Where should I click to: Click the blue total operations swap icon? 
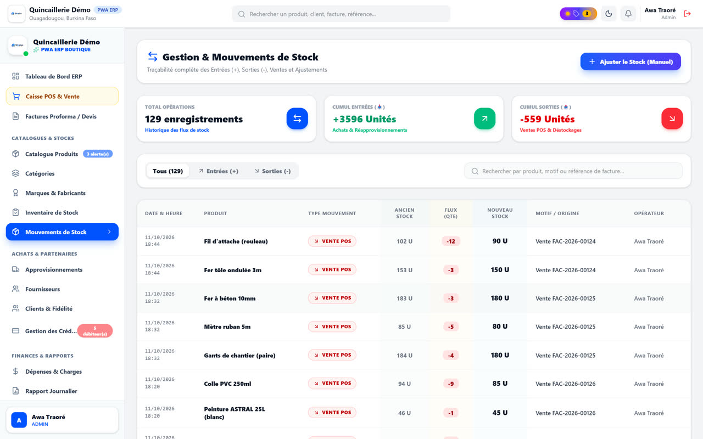pos(297,119)
